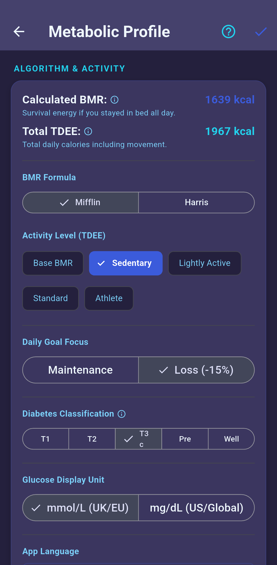Image resolution: width=277 pixels, height=565 pixels.
Task: Switch BMR formula to Harris
Action: pyautogui.click(x=196, y=203)
